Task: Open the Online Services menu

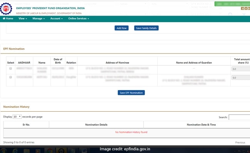Action: [x=78, y=18]
